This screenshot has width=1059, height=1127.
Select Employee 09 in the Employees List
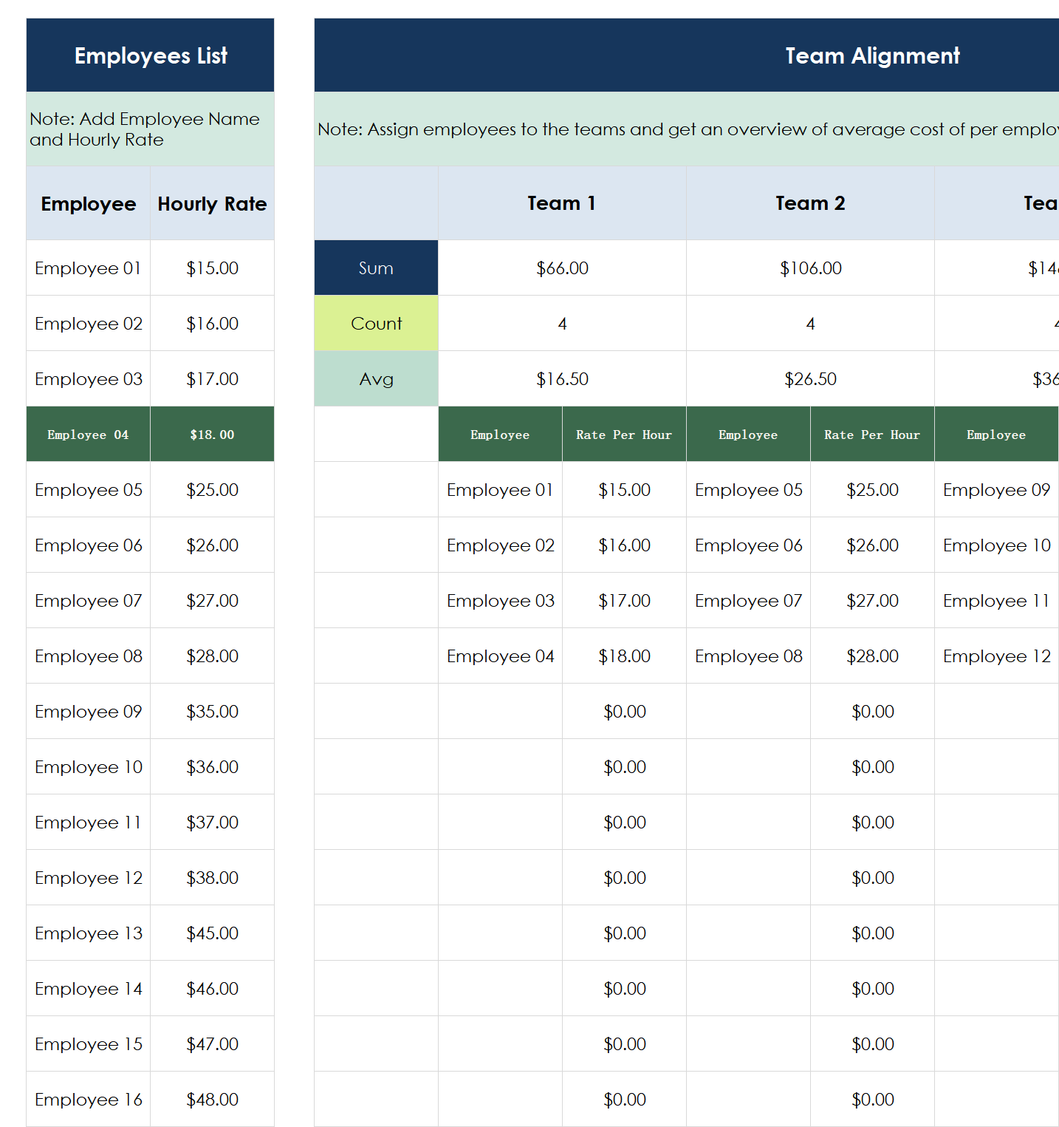(89, 712)
